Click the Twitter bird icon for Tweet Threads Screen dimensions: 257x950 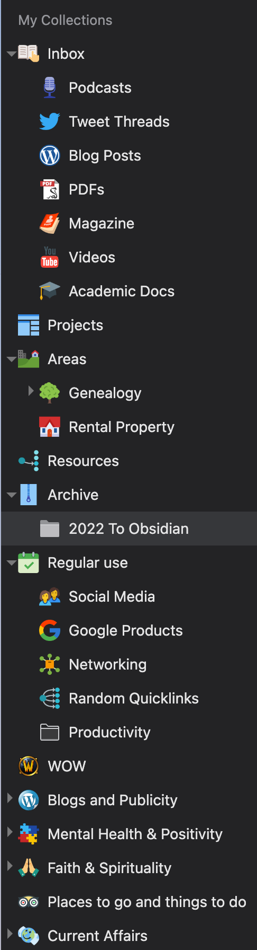(50, 121)
